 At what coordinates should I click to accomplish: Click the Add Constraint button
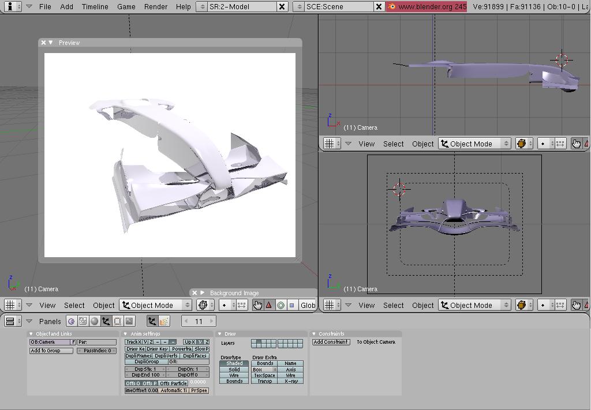[331, 342]
